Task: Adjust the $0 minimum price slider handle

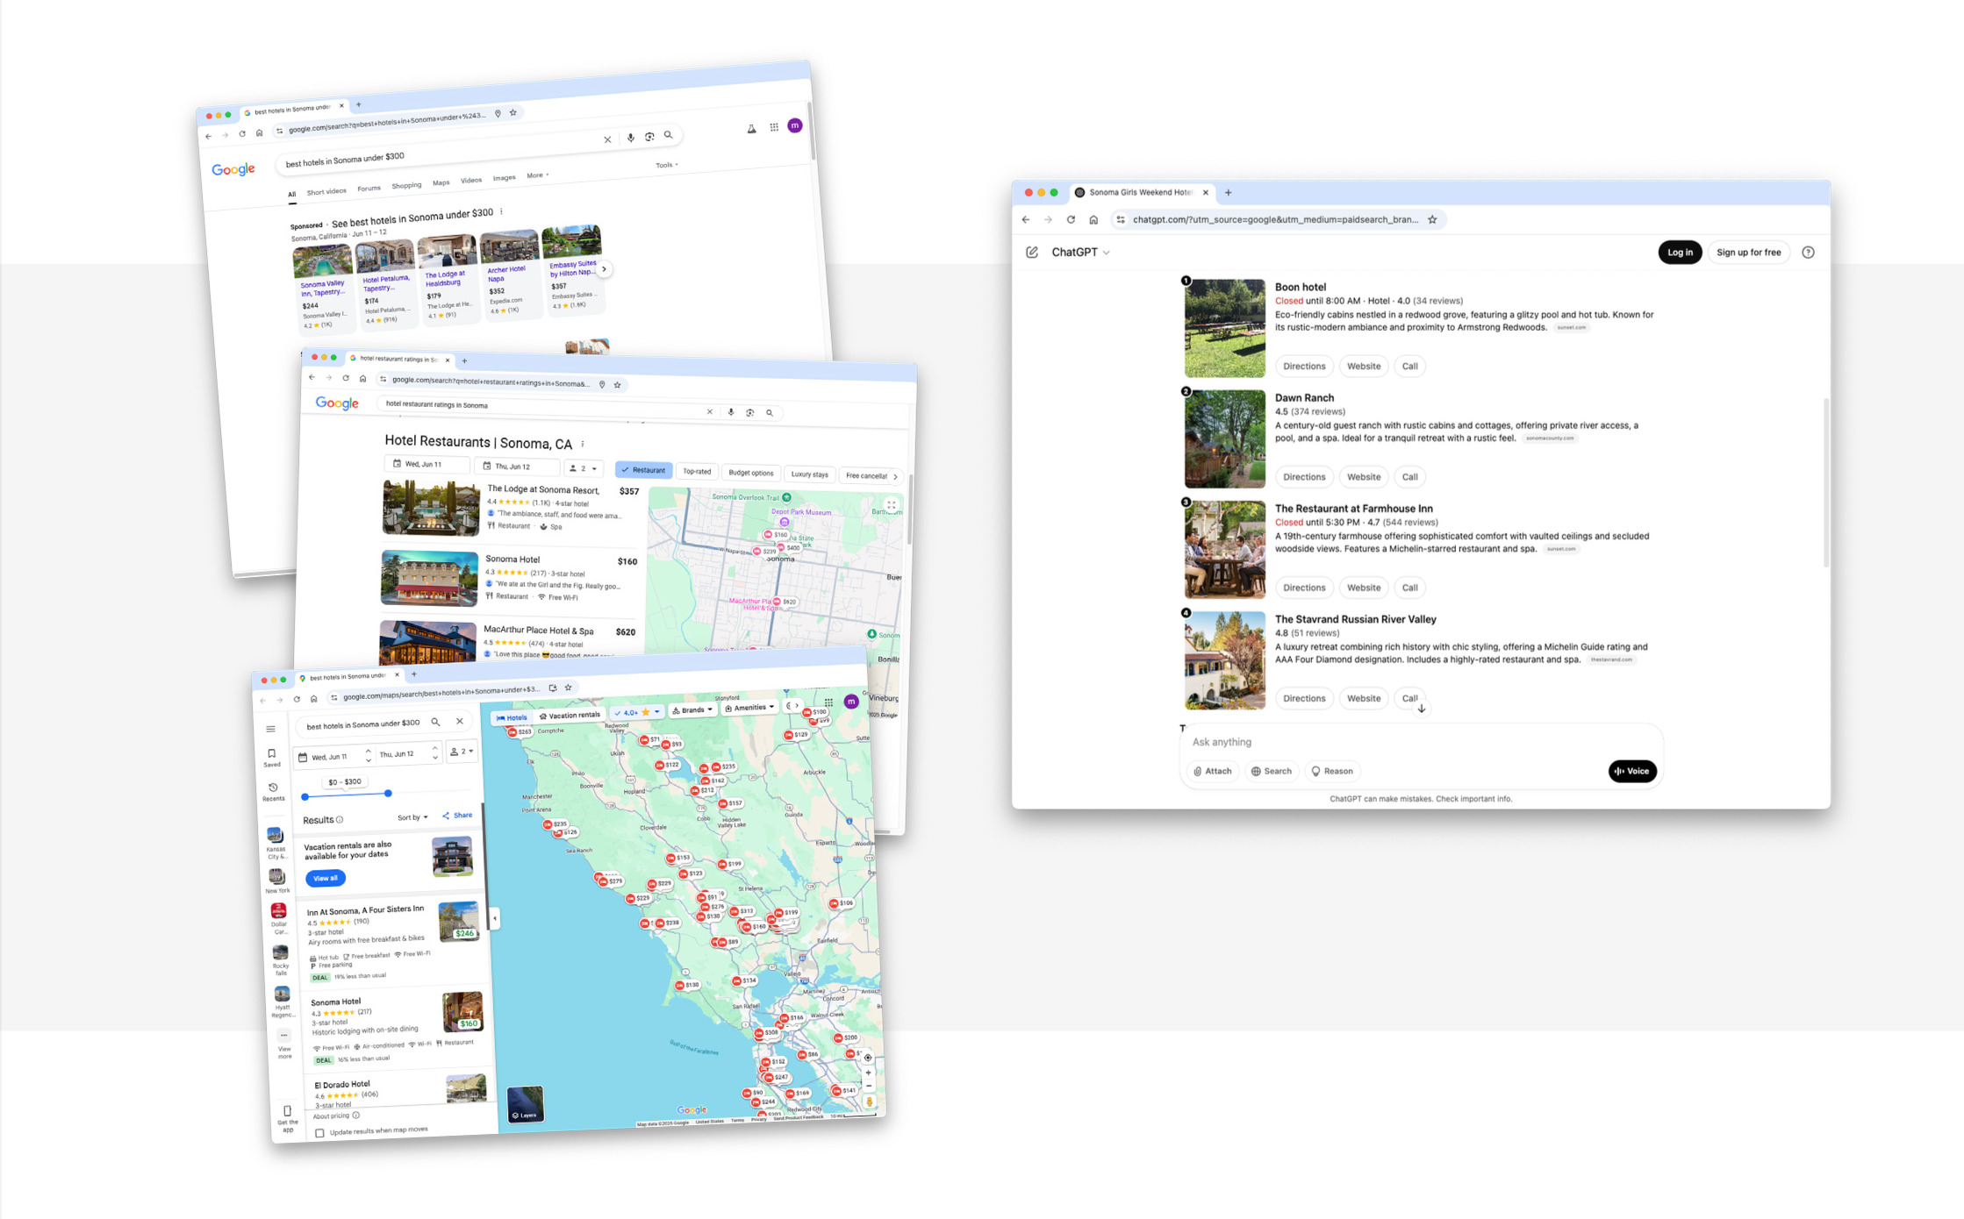Action: [x=305, y=797]
